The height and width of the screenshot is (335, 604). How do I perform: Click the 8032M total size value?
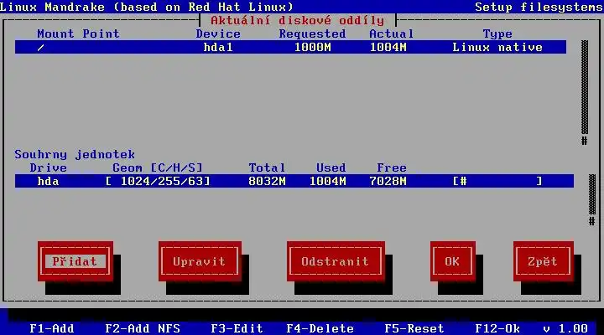click(267, 181)
